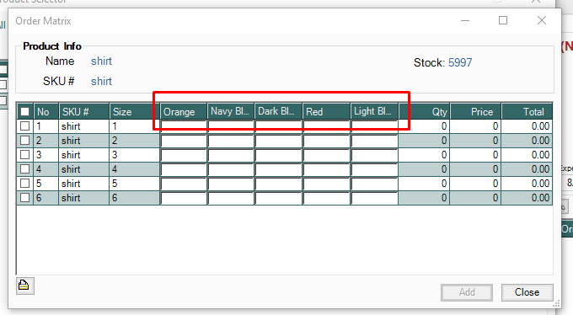Image resolution: width=573 pixels, height=315 pixels.
Task: Check the checkbox for row 4
Action: 24,168
